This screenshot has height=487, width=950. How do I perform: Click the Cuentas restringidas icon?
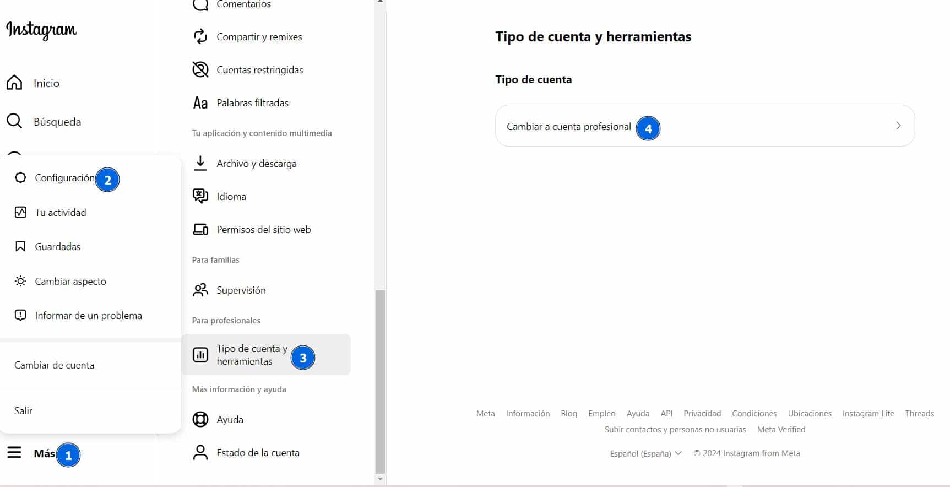point(200,69)
